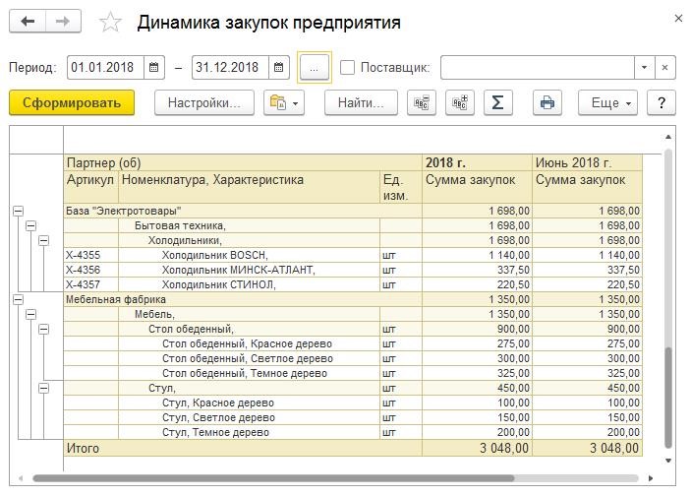Select article cell X-4357

(x=91, y=284)
